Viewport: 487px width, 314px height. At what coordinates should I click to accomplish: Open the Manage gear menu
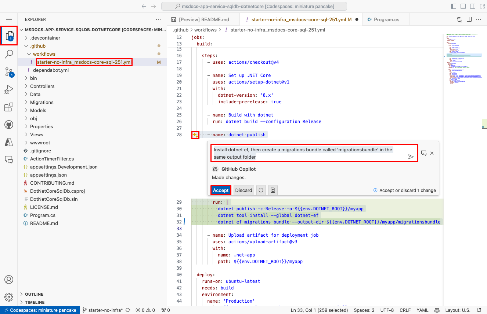click(x=9, y=297)
